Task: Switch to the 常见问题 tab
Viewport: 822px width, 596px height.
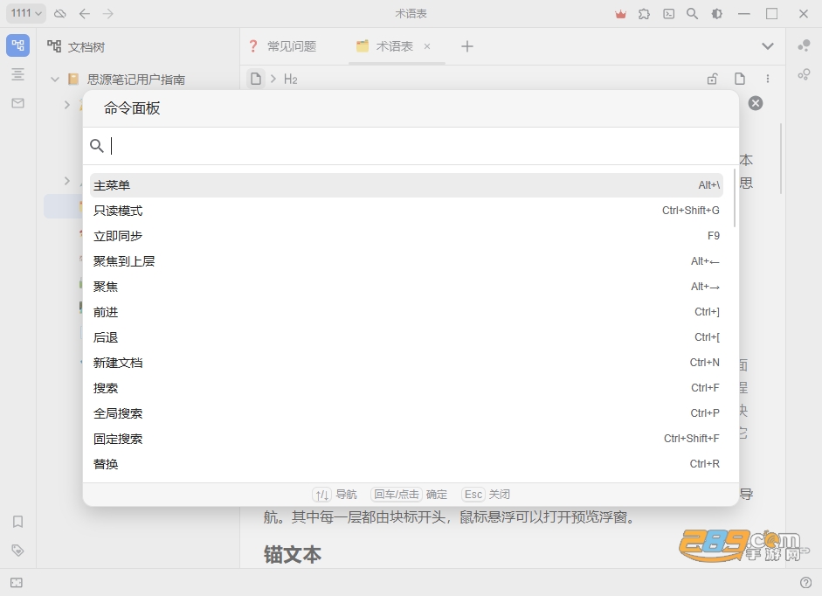Action: (x=282, y=46)
